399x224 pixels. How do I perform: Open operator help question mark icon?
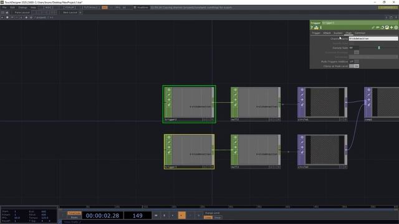pyautogui.click(x=312, y=27)
